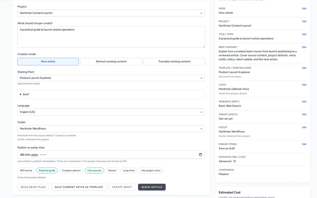317x198 pixels.
Task: Click Save Current Setup As Template
Action: point(79,187)
